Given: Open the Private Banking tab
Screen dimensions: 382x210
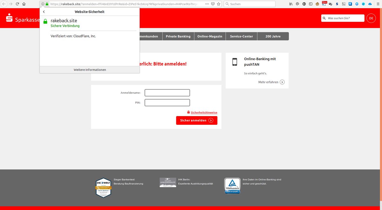Looking at the screenshot, I should coord(178,36).
